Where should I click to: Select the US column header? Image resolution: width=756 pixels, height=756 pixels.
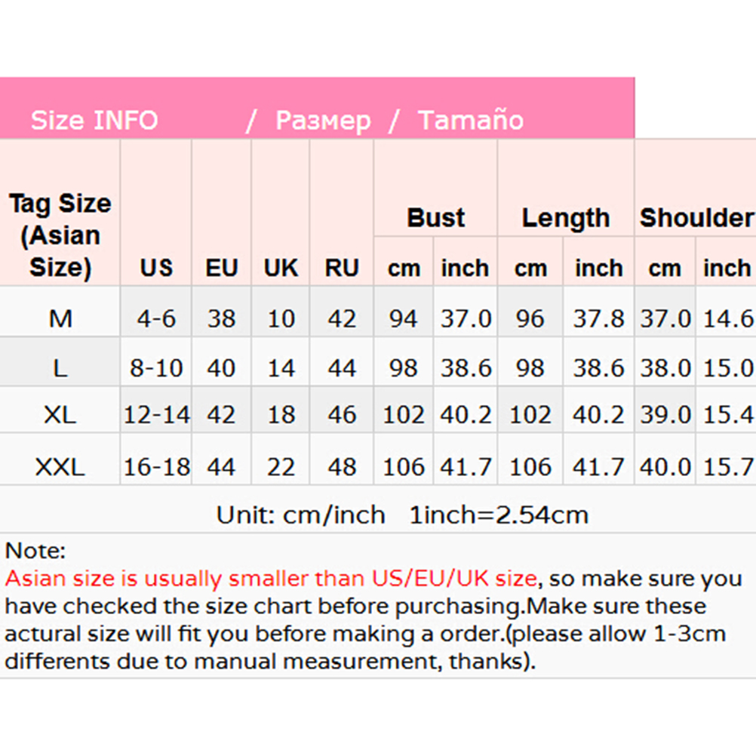(156, 268)
